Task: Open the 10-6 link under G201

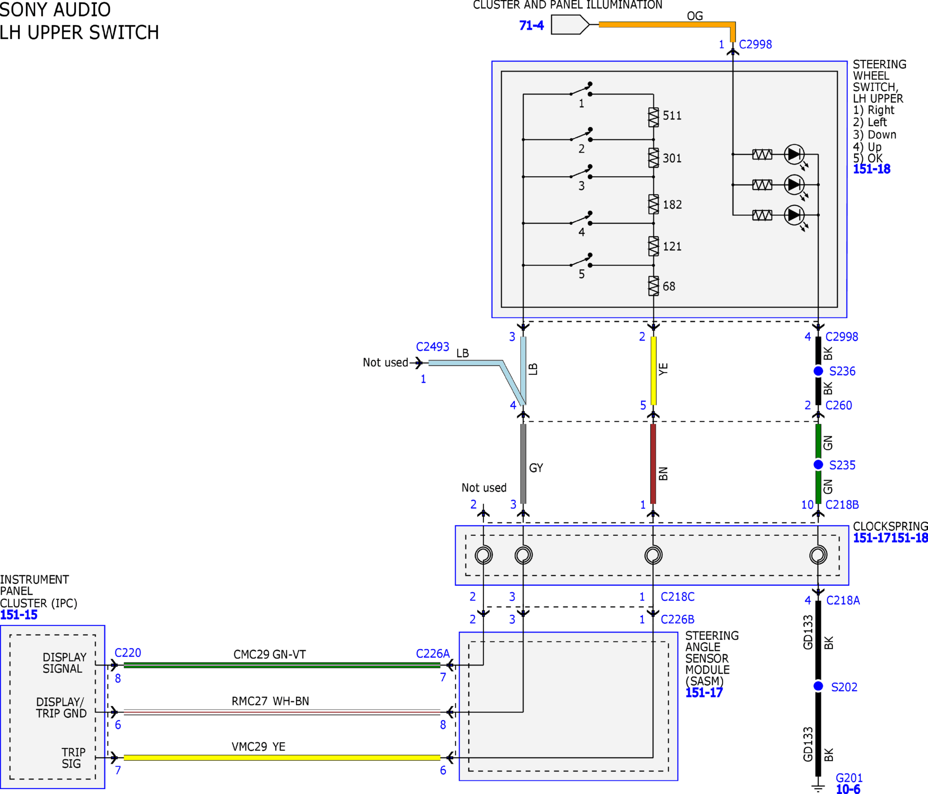Action: 848,789
